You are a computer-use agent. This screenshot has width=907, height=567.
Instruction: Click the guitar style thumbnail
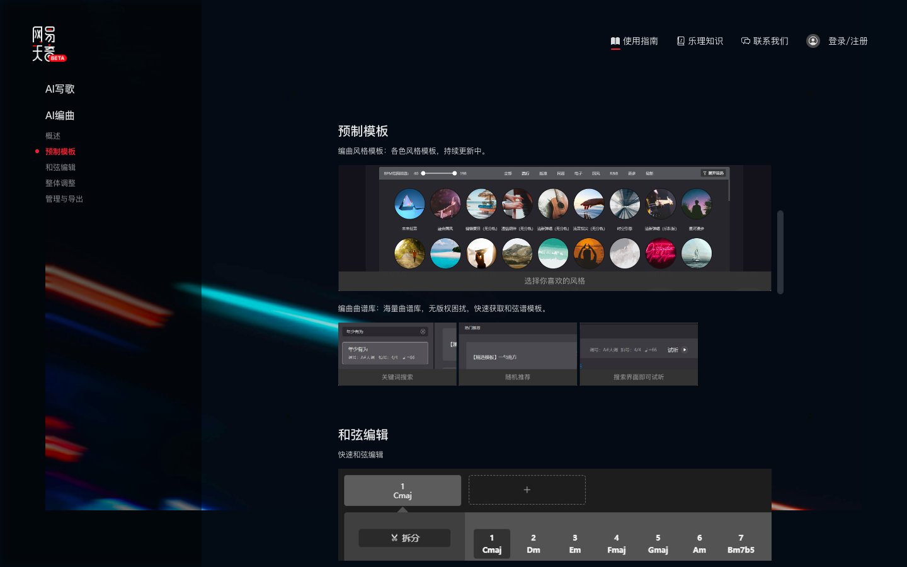click(553, 204)
